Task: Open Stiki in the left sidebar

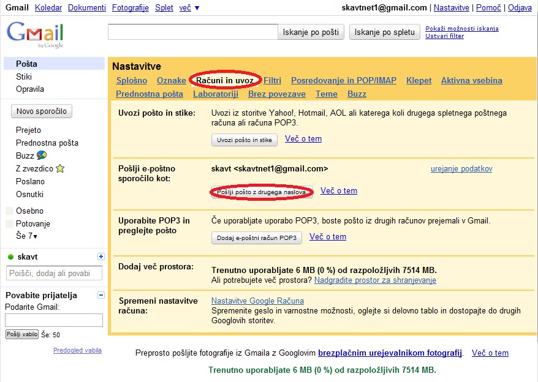Action: click(24, 77)
